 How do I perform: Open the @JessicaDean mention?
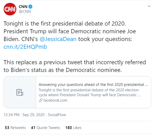[58, 39]
